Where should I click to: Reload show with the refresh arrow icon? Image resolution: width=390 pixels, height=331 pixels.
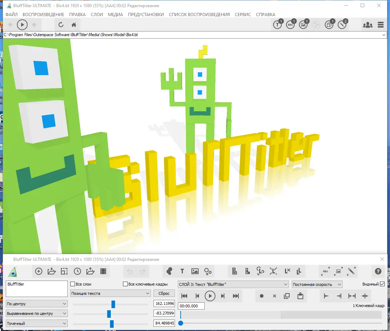61,25
